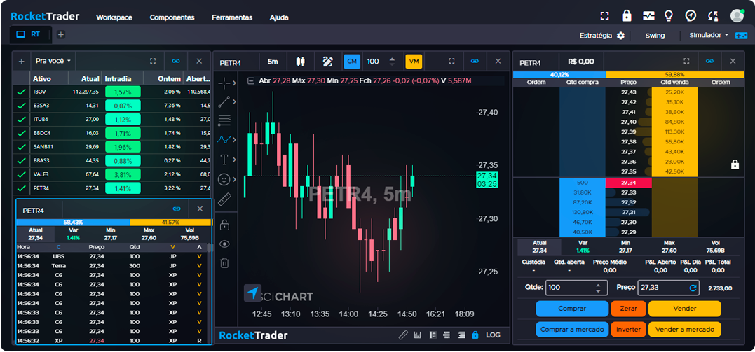This screenshot has width=755, height=352.
Task: Select the emoji sticker tool
Action: [224, 179]
